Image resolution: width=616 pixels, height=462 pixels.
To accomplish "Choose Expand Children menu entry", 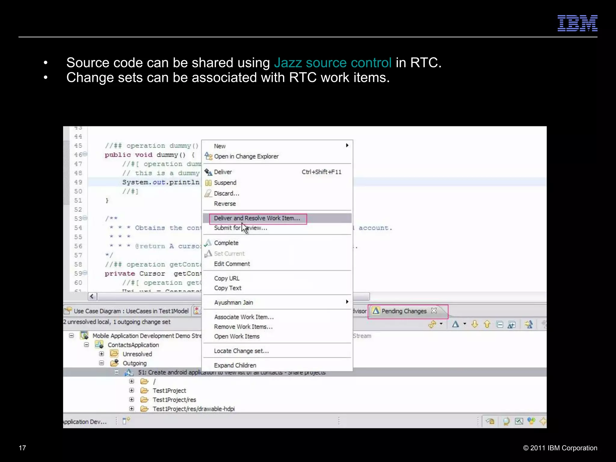I will click(x=277, y=365).
